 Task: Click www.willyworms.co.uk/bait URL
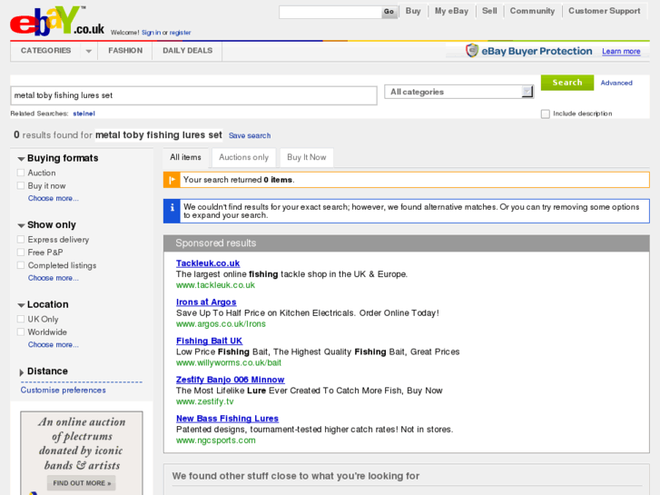click(x=229, y=362)
